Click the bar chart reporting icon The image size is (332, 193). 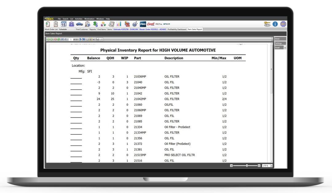tap(119, 24)
